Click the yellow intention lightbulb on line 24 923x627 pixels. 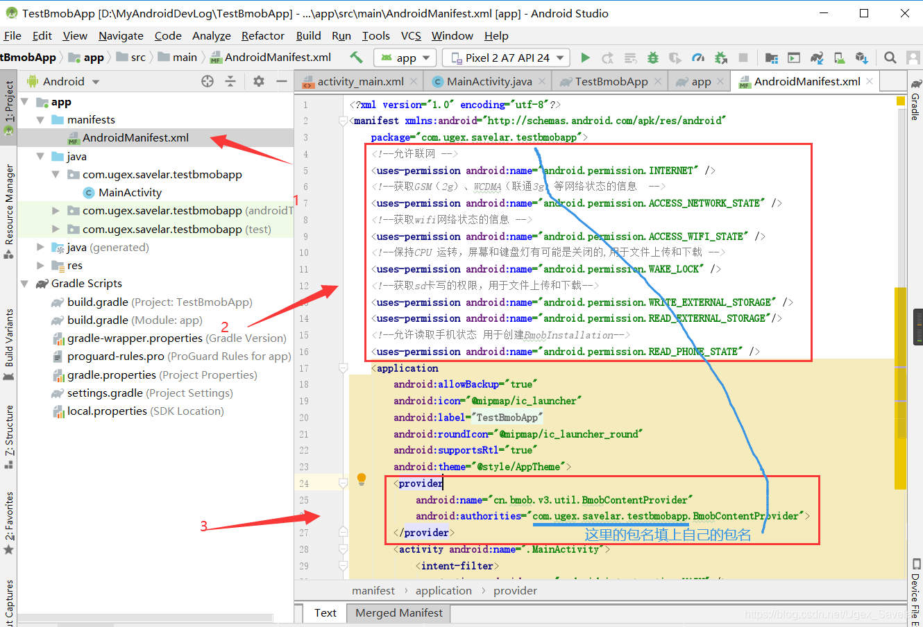(362, 479)
